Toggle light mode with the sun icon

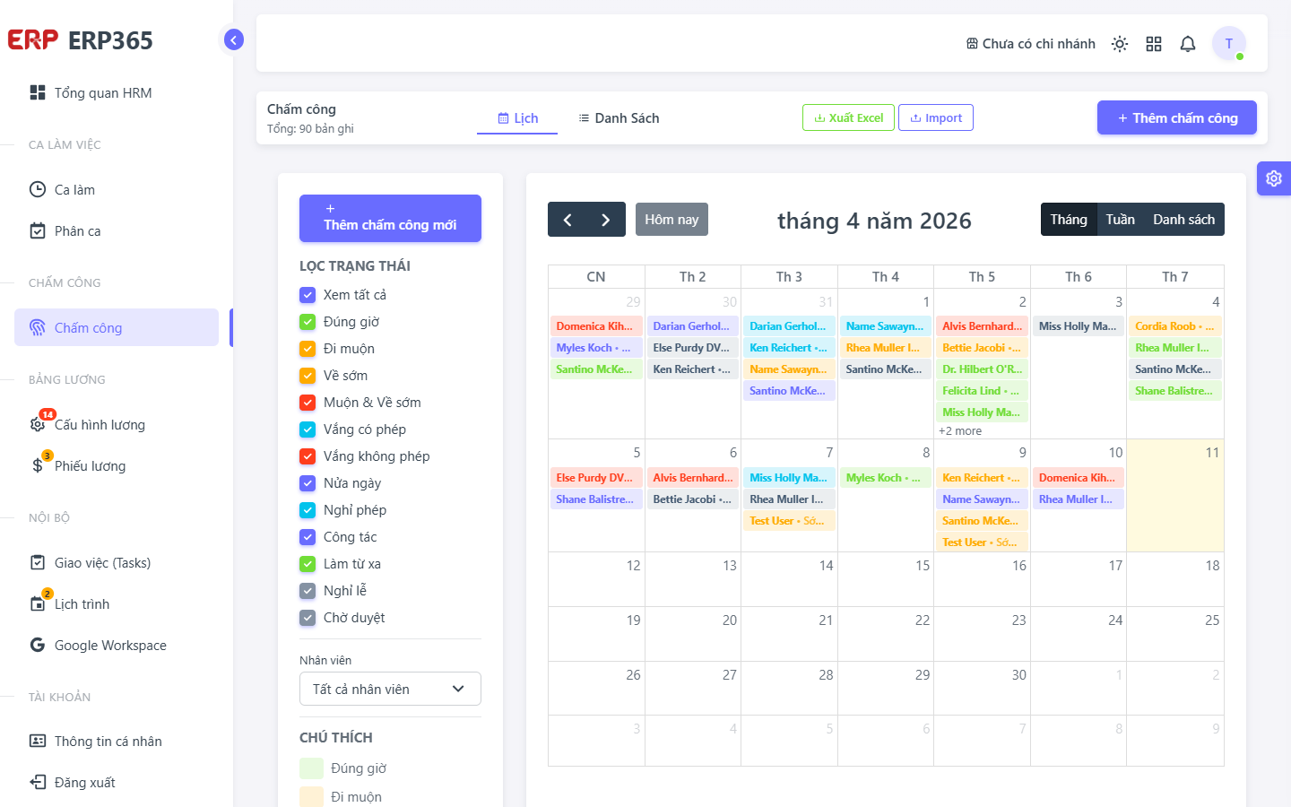[x=1120, y=44]
